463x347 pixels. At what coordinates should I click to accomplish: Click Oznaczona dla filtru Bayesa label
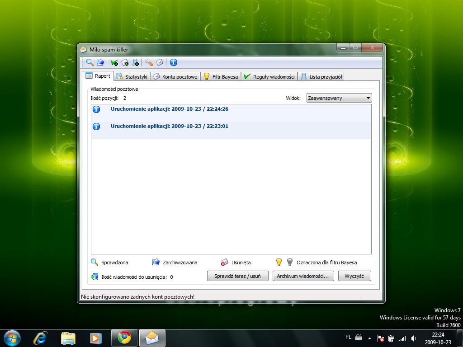[x=326, y=263]
